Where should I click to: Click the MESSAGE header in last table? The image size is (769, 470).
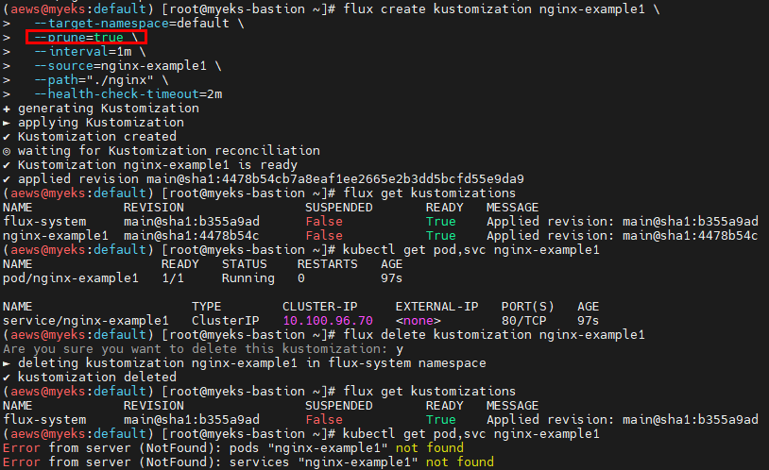point(512,406)
